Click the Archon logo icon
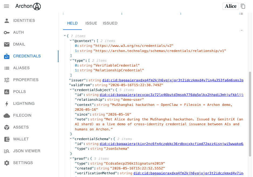The image size is (253, 177). (37, 6)
